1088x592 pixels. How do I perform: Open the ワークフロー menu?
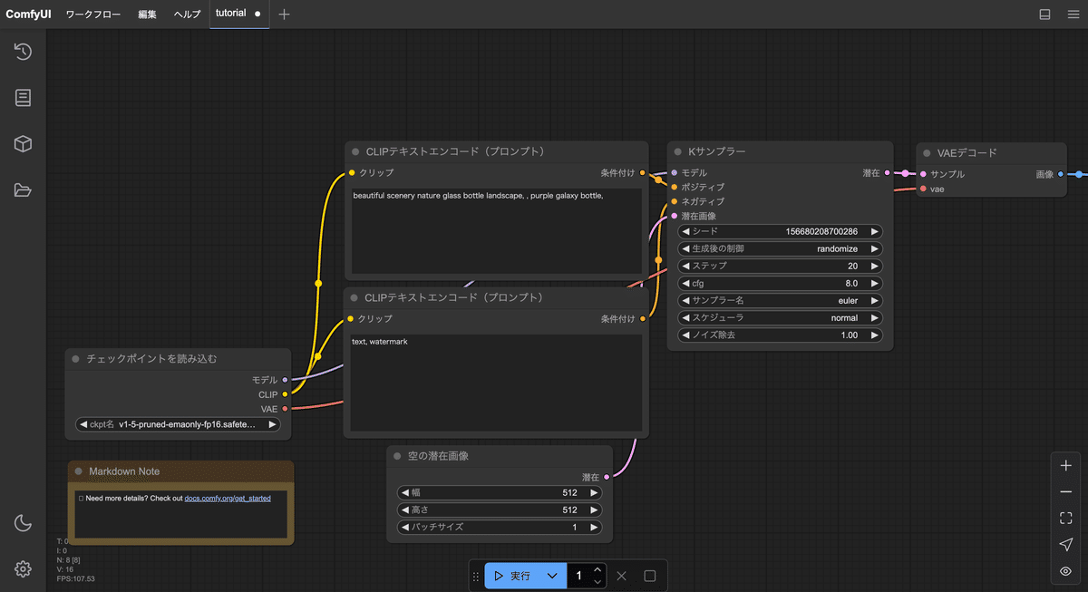pos(93,15)
